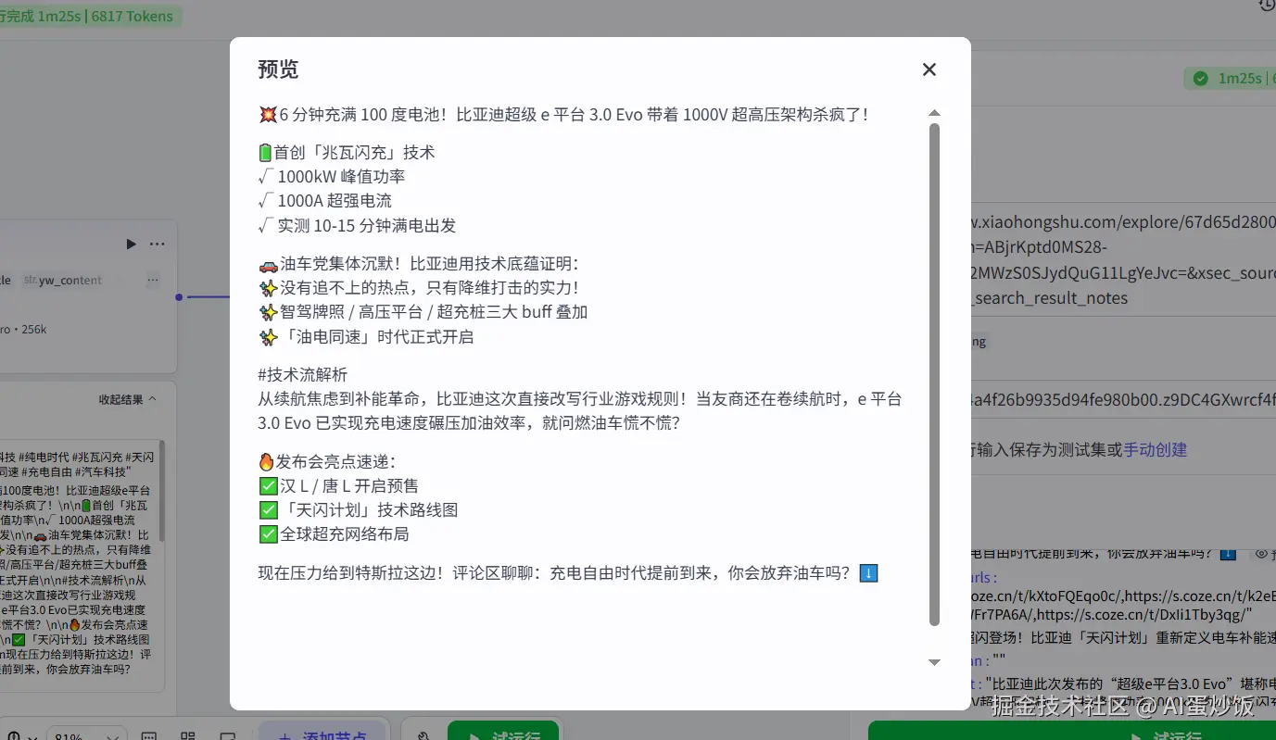Select the line 1000A 超强电流

click(x=325, y=201)
